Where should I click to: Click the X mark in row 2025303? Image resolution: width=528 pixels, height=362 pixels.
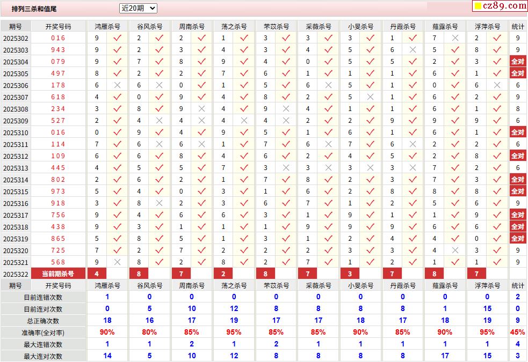click(x=413, y=50)
